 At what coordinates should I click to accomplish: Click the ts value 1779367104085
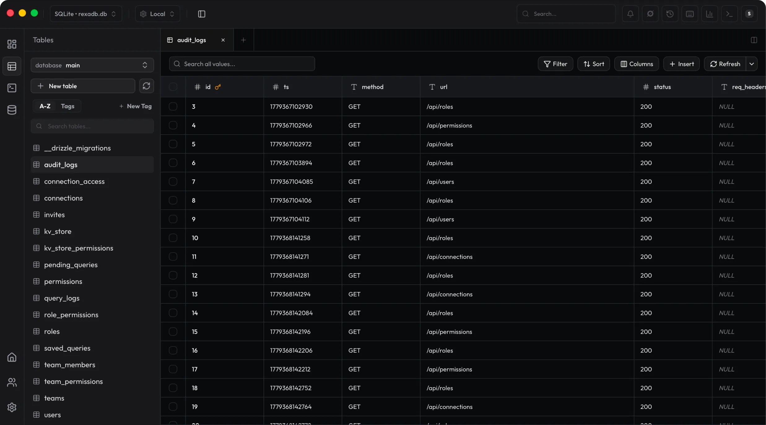291,182
